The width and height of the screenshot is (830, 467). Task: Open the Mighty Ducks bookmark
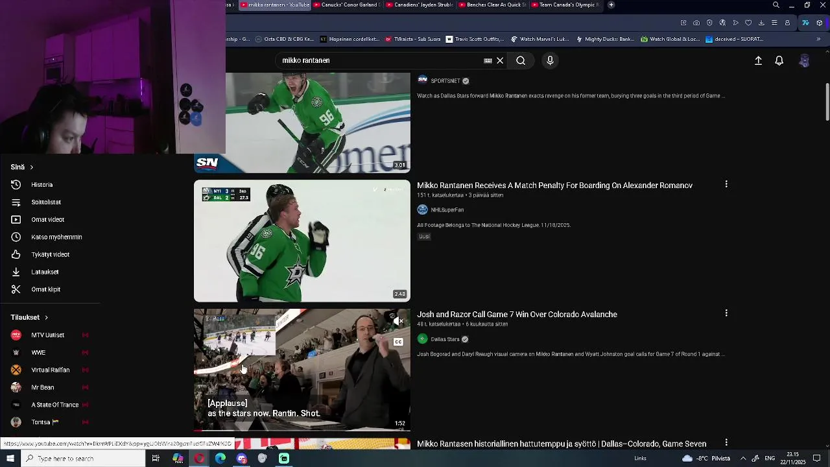[x=604, y=39]
